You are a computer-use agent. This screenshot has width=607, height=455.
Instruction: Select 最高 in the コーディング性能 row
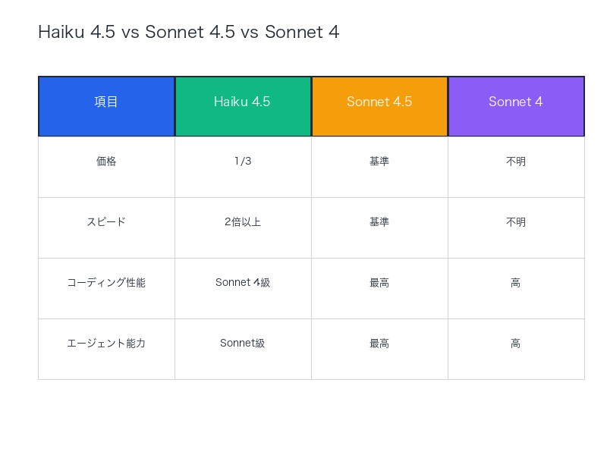pos(379,283)
